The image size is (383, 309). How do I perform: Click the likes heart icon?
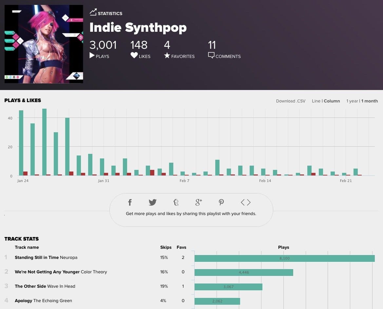[x=134, y=55]
